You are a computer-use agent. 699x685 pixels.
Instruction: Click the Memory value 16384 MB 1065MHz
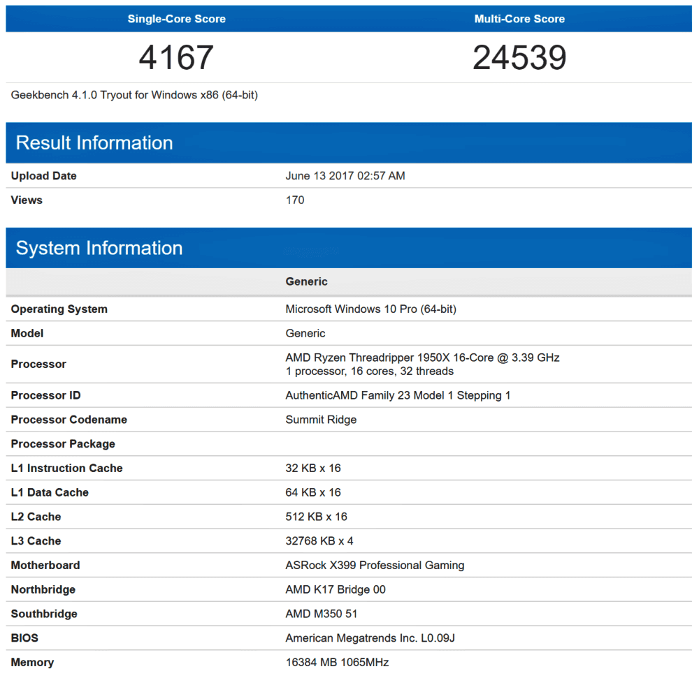click(337, 663)
